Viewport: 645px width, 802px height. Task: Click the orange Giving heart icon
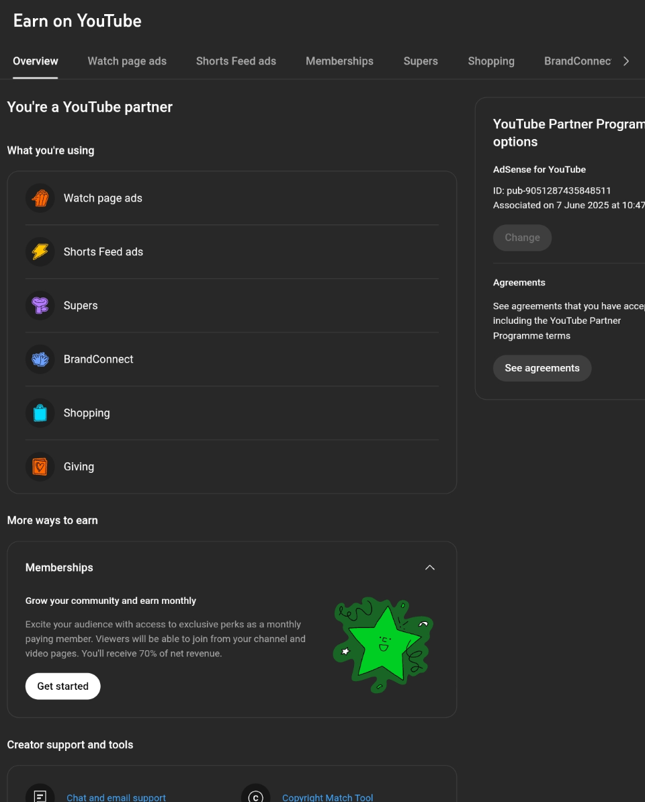[x=40, y=466]
